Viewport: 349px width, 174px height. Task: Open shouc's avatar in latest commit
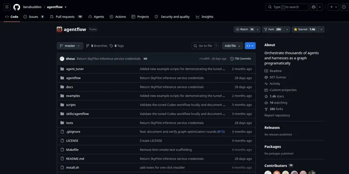pos(62,59)
